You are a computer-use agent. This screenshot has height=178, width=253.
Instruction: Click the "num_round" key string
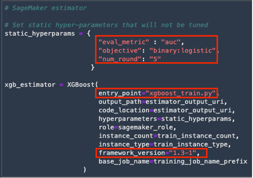pos(120,59)
